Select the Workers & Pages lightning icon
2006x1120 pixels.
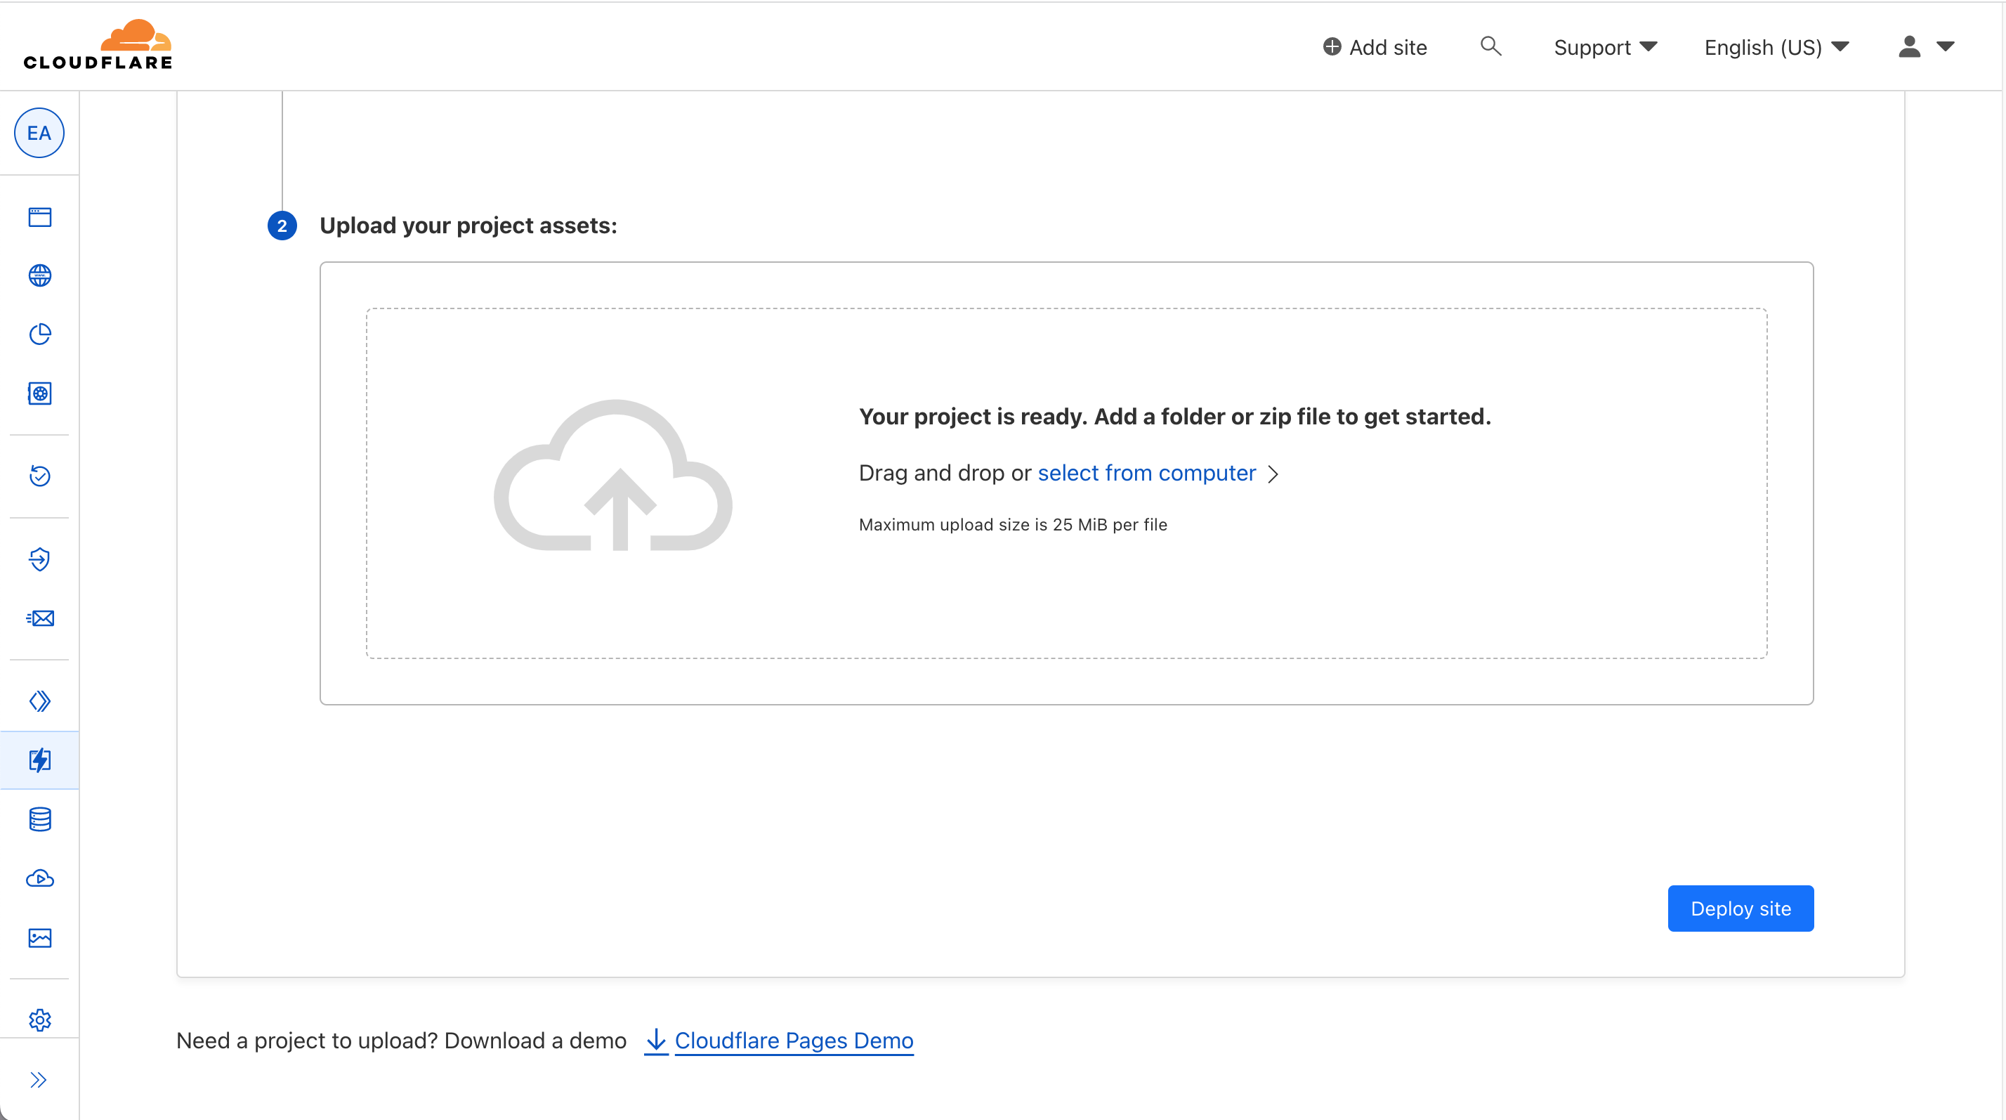(40, 760)
